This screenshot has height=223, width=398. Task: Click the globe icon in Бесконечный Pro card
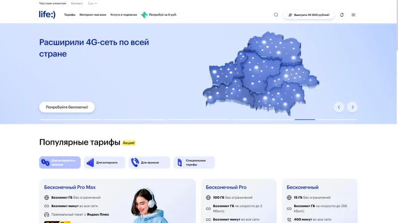click(208, 197)
